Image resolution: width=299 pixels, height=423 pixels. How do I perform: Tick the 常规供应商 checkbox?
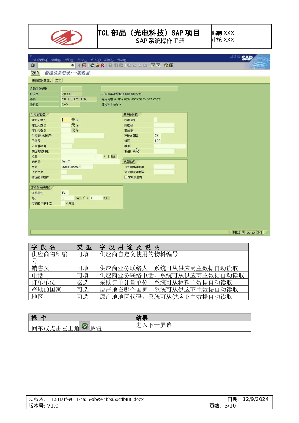126,177
